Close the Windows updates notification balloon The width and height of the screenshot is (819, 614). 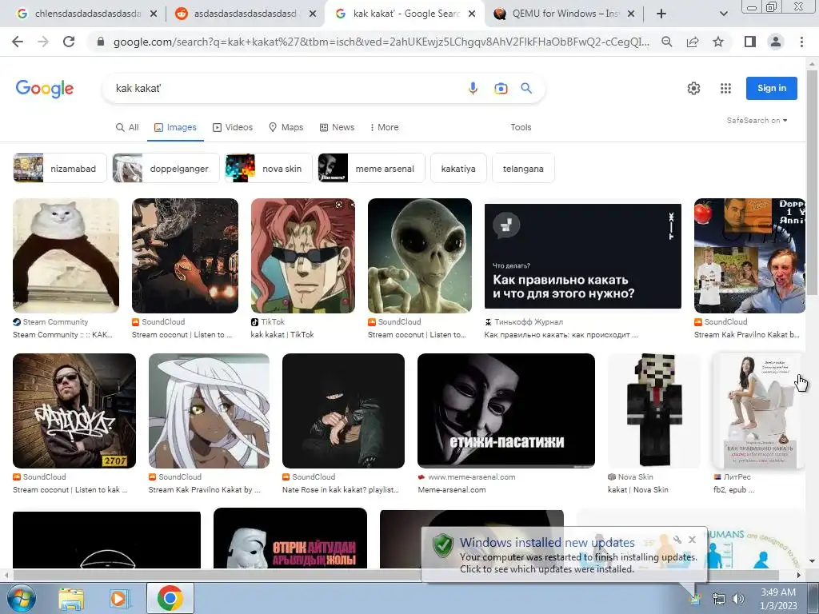point(692,540)
